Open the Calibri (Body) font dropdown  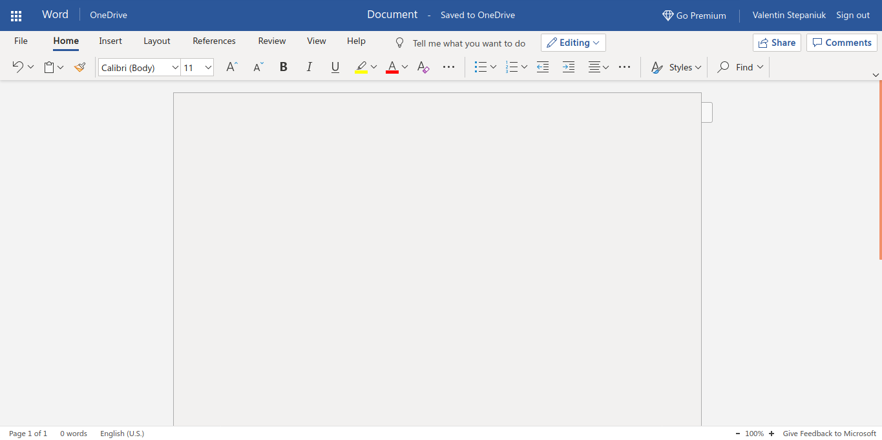tap(139, 67)
